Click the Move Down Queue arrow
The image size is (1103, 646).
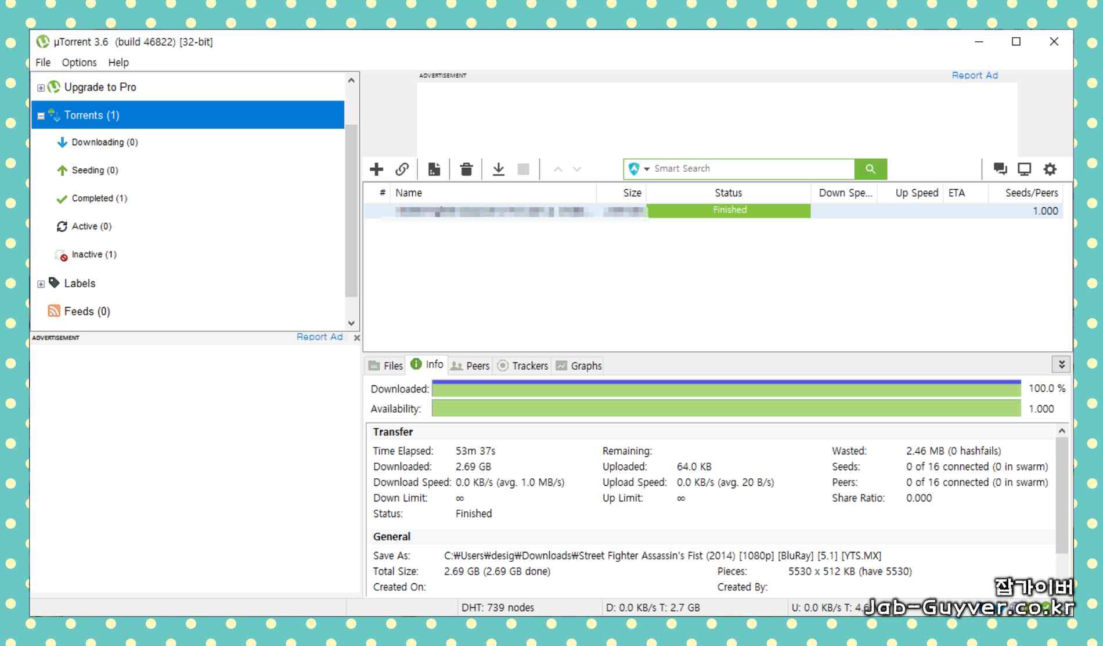(x=576, y=169)
